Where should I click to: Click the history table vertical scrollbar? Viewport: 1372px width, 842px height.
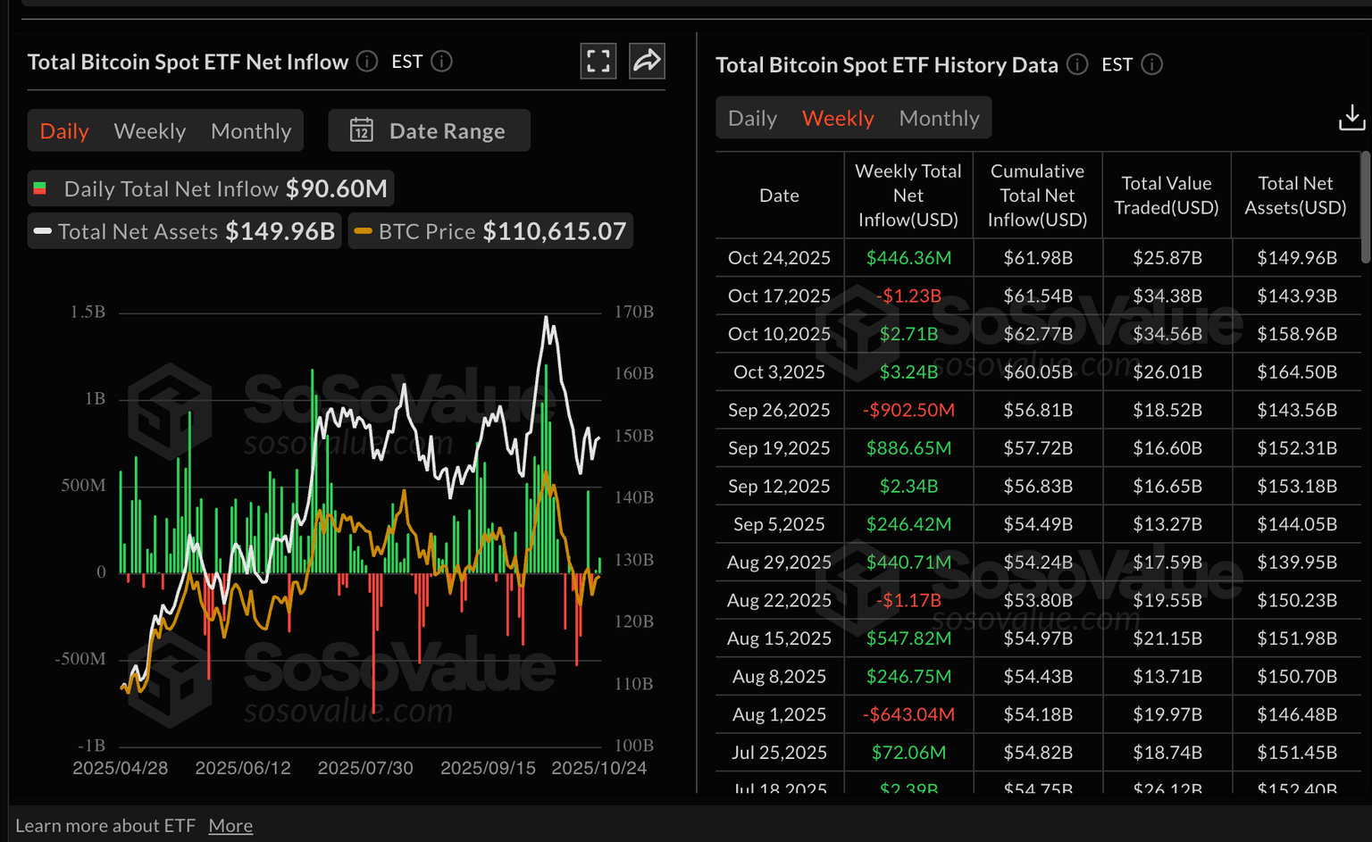pos(1364,208)
